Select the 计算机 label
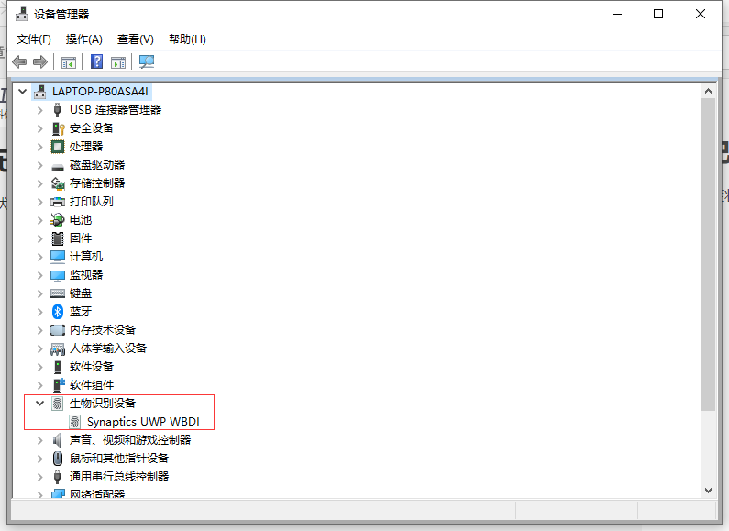The width and height of the screenshot is (729, 531). [86, 256]
